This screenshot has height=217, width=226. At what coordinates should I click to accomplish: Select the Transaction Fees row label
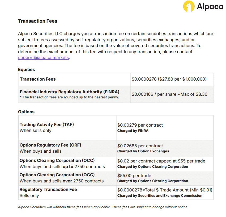[x=38, y=79]
